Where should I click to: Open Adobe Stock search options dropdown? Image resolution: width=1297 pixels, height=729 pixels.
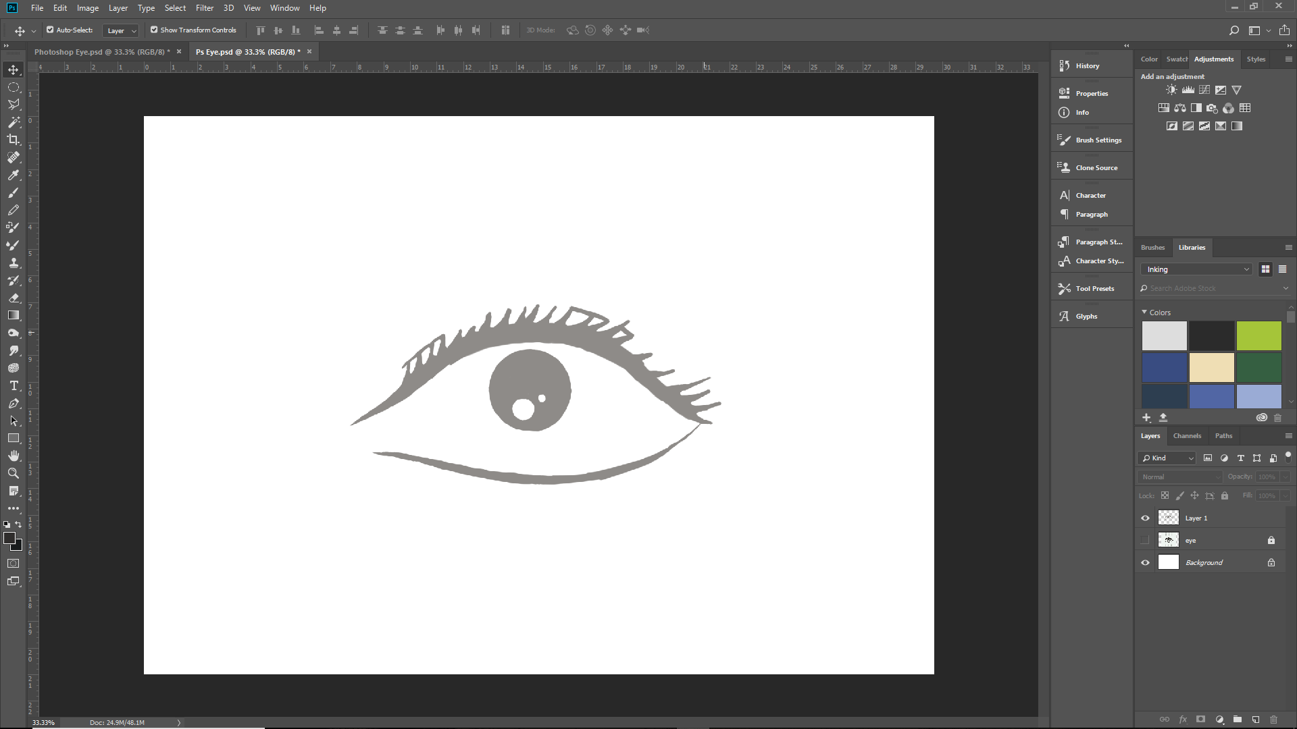tap(1286, 288)
